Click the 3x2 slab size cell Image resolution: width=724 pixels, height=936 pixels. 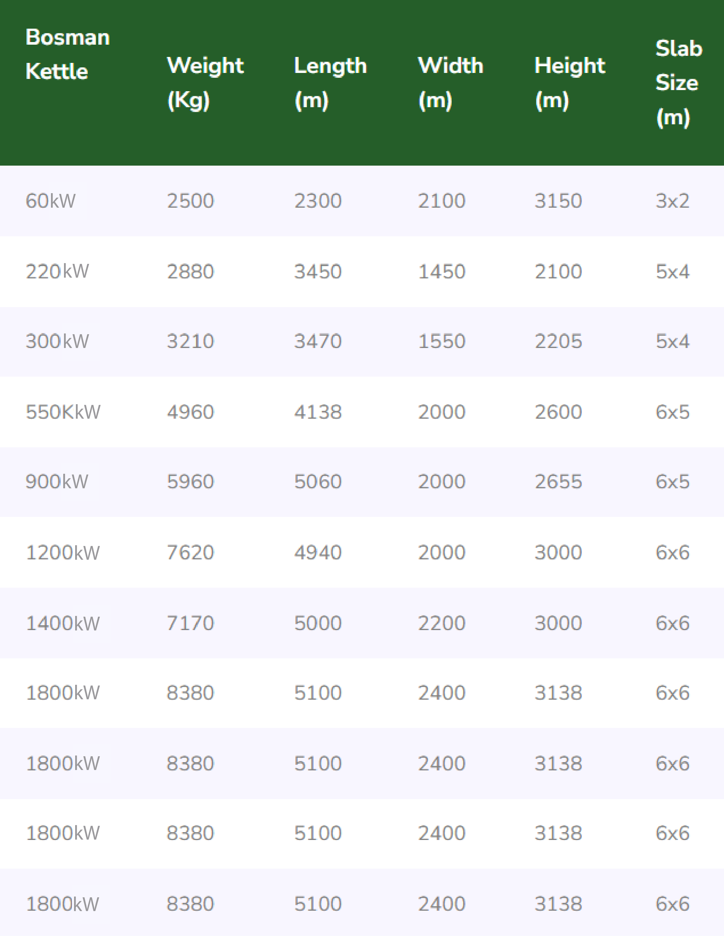(673, 201)
